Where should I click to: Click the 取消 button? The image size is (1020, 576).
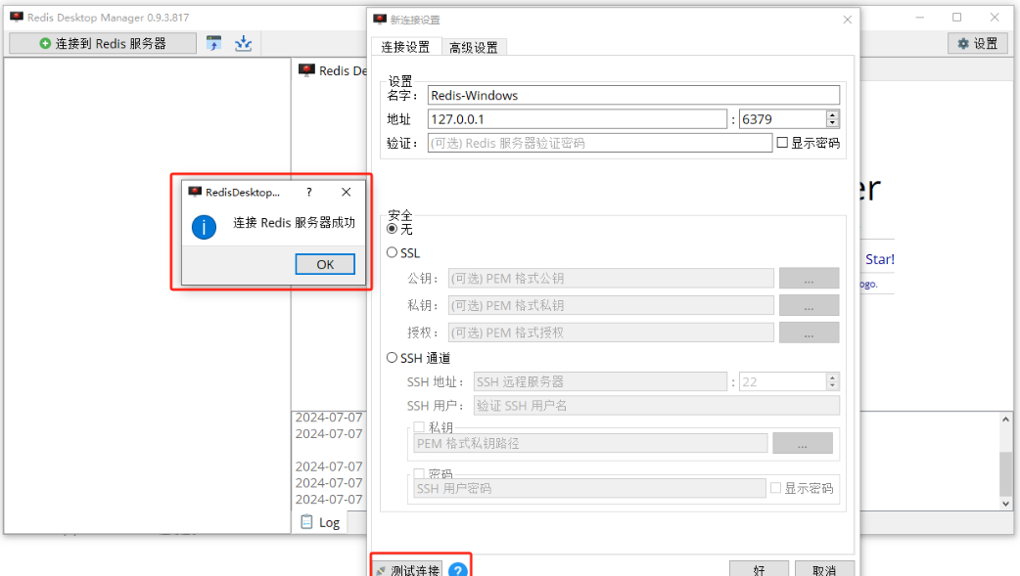click(x=824, y=569)
